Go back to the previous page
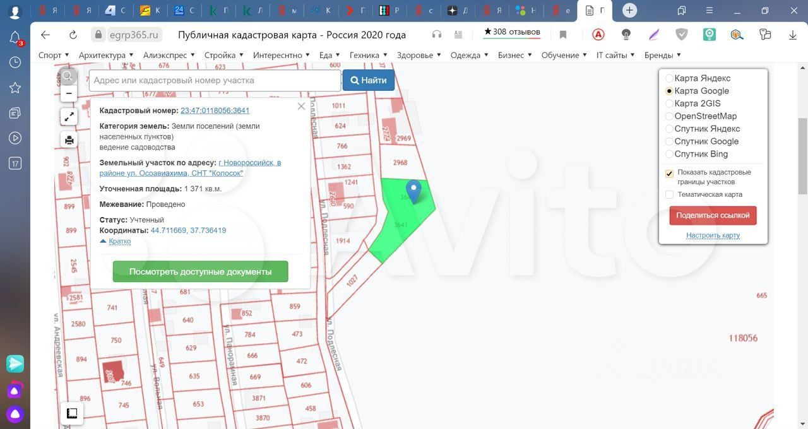Screen dimensions: 808x429 click(x=45, y=35)
